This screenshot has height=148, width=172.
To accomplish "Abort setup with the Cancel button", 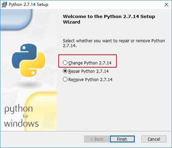I will tap(154, 139).
